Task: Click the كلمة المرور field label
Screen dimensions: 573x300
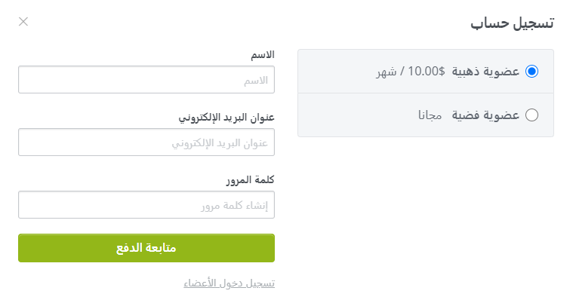Action: coord(251,180)
